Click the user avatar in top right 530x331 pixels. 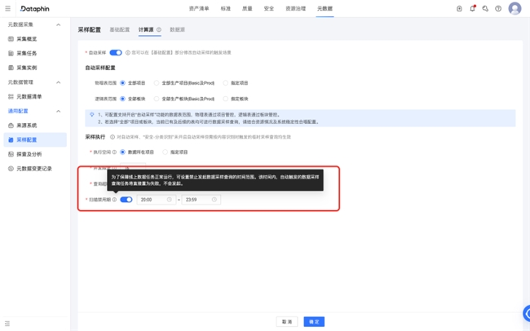pos(515,8)
